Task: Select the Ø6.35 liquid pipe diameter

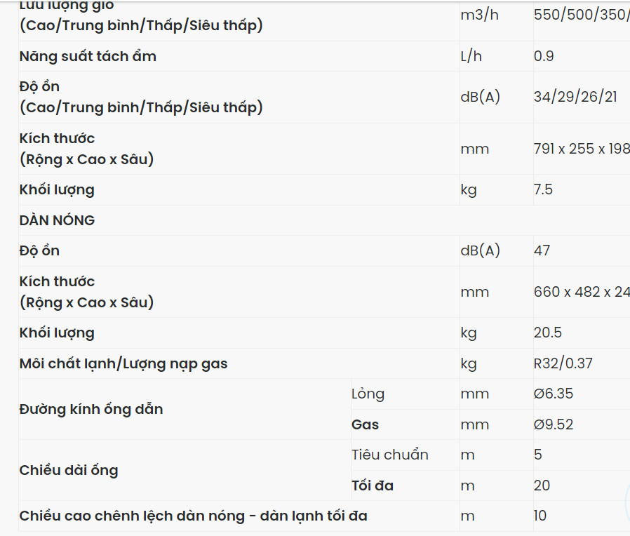Action: [x=553, y=394]
